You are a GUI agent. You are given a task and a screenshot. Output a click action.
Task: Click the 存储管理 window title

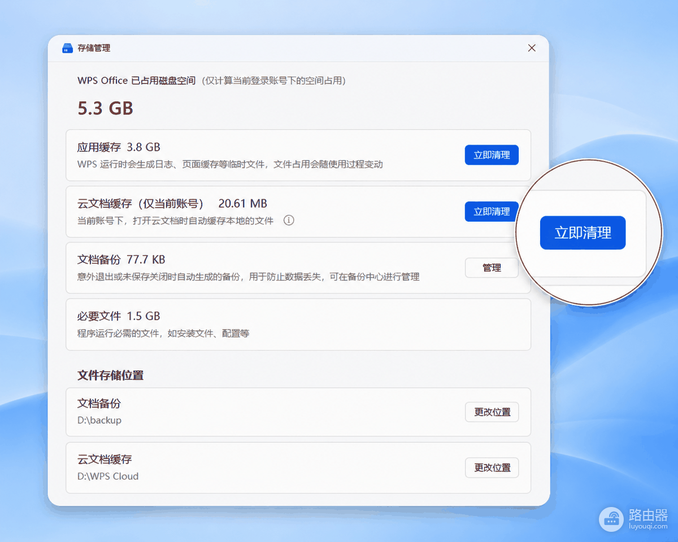[x=94, y=48]
